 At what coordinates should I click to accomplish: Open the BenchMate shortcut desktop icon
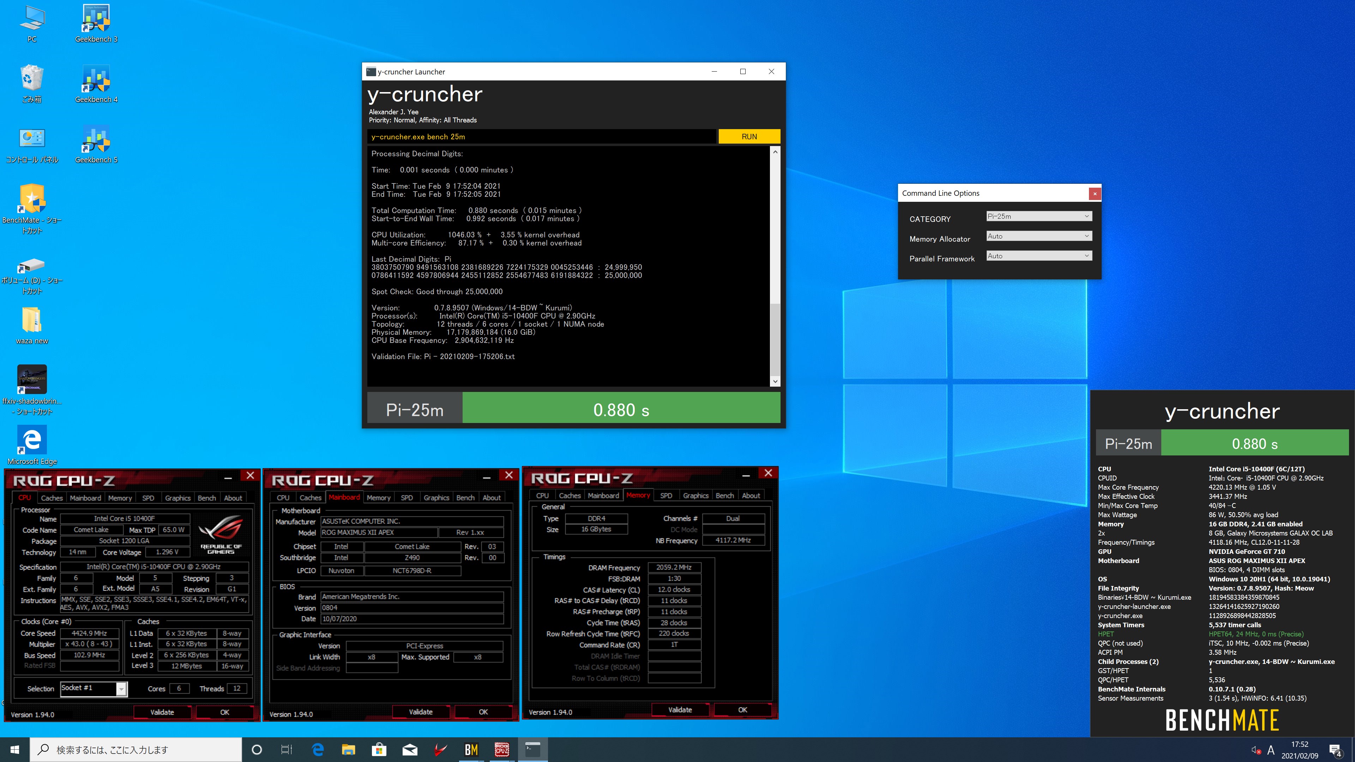point(31,209)
